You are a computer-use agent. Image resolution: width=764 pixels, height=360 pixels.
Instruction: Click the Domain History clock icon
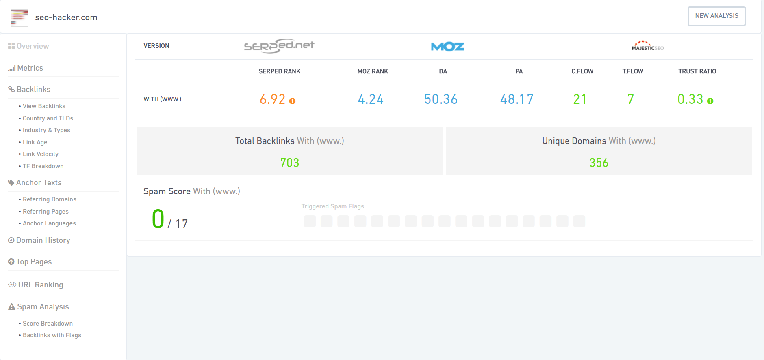coord(11,240)
